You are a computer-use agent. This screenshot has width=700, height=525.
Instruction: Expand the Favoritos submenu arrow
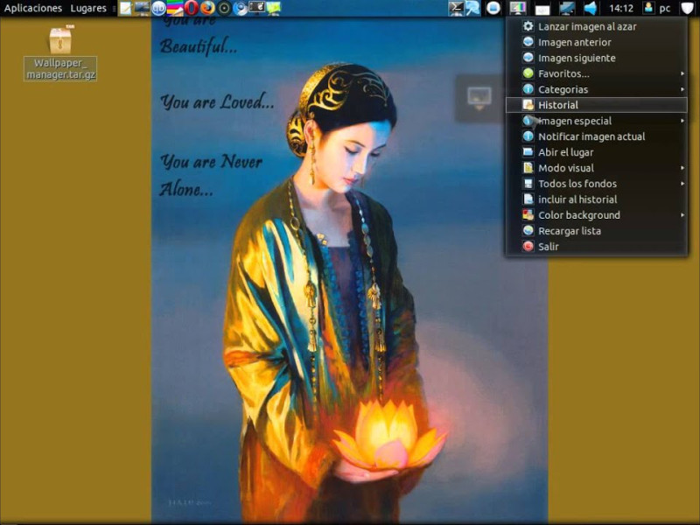(x=682, y=73)
